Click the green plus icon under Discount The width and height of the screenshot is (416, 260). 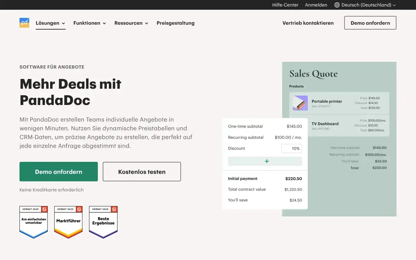tap(266, 161)
